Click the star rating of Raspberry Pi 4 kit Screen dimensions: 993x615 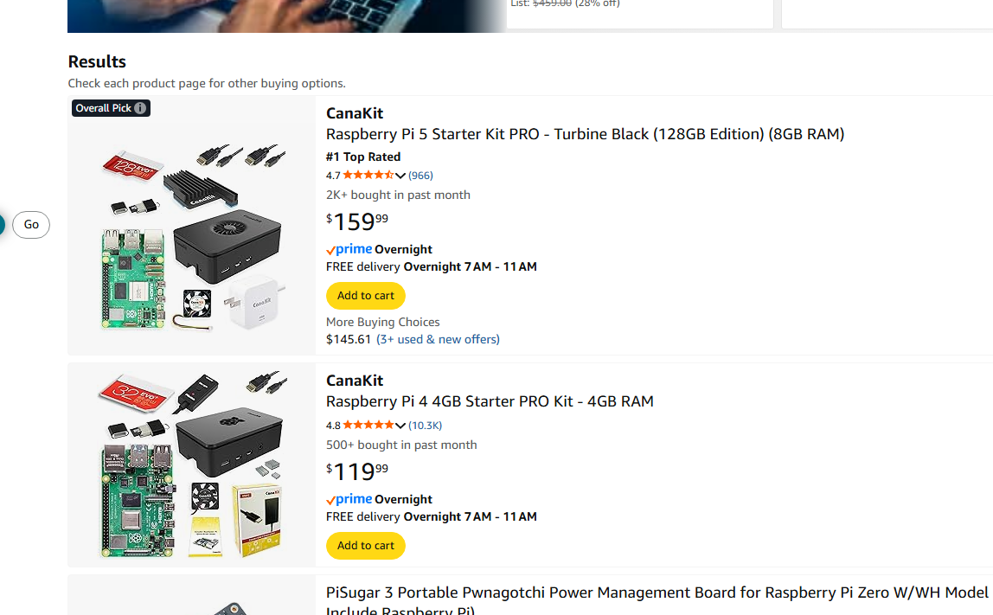coord(368,426)
